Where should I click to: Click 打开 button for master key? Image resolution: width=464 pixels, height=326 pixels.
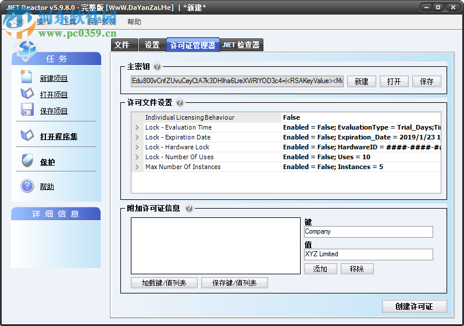tap(394, 81)
